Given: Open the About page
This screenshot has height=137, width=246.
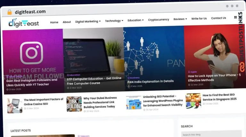Looking at the screenshot, I should [x=67, y=22].
